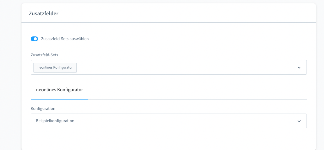This screenshot has width=324, height=150.
Task: Expand the Konfiguration dropdown chevron
Action: pos(299,121)
